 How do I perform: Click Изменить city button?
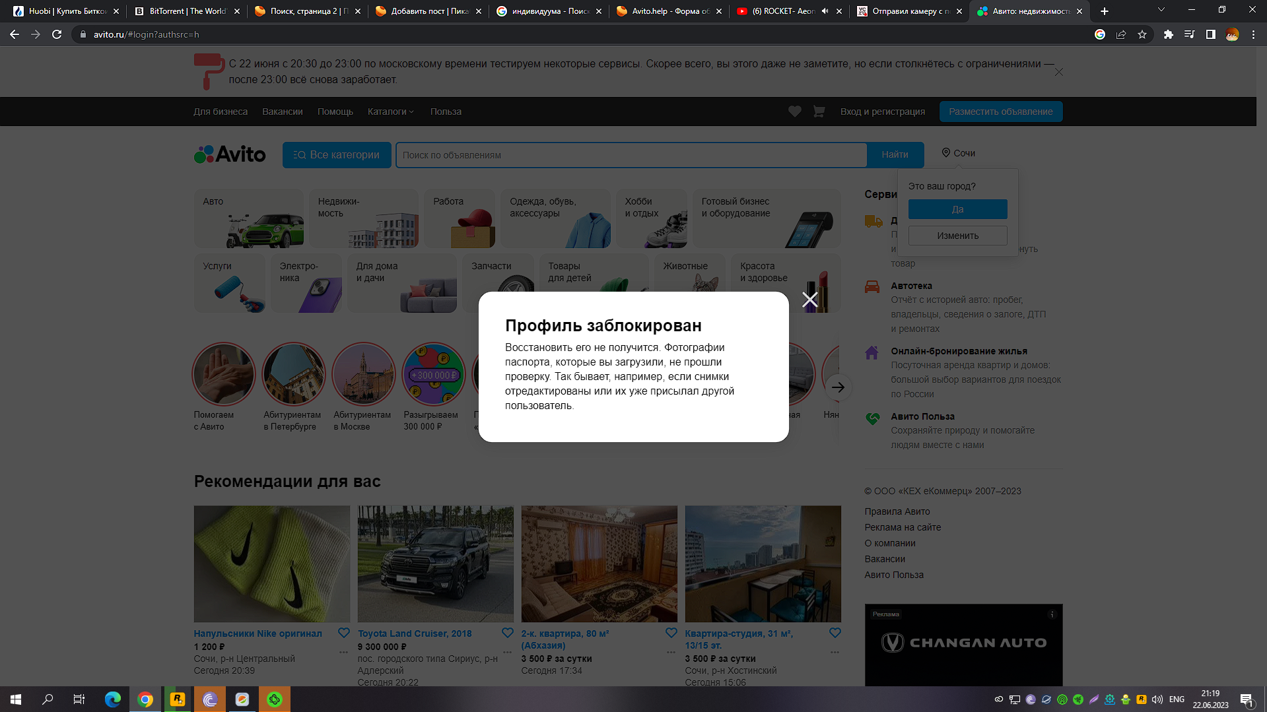957,236
